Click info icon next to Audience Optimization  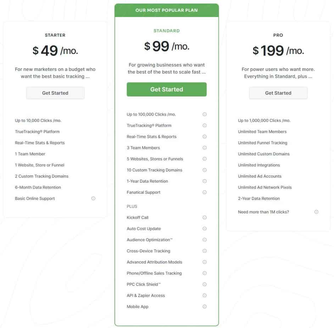click(205, 240)
